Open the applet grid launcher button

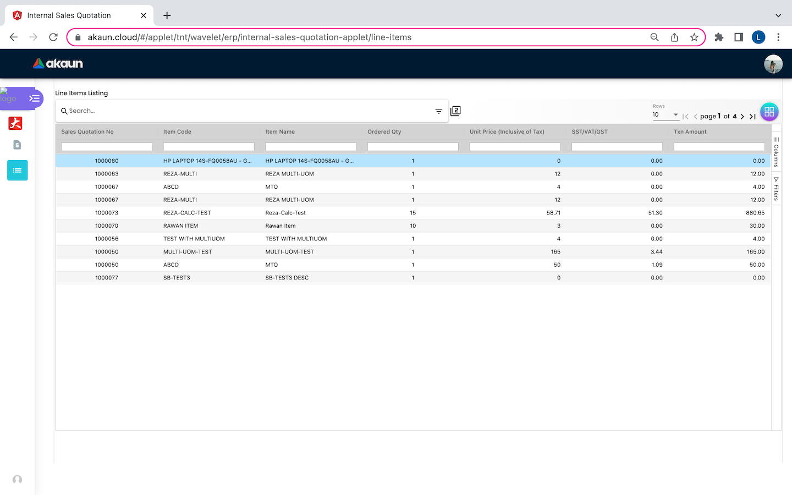(x=769, y=112)
